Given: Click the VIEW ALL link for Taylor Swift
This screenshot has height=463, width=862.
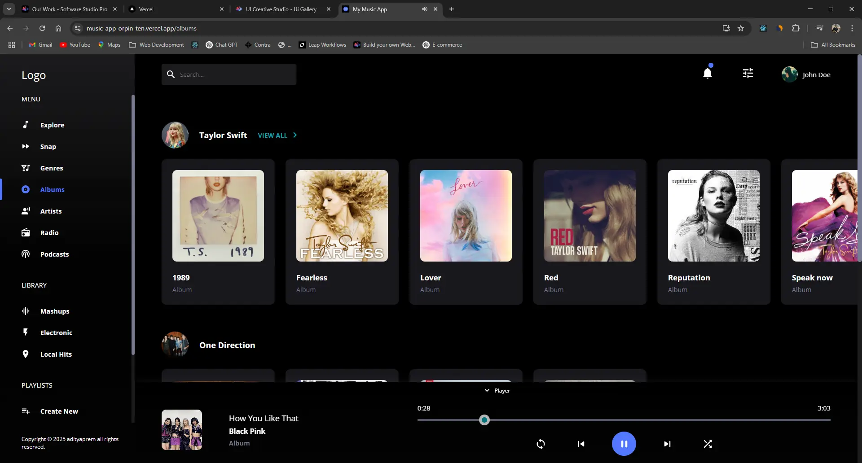Looking at the screenshot, I should 273,135.
